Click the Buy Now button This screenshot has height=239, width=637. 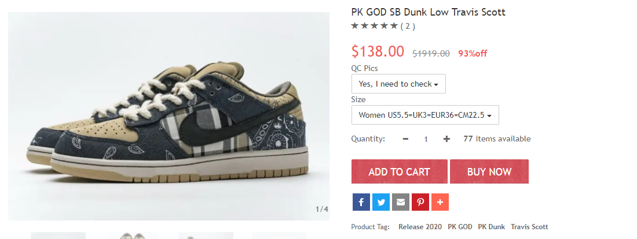(x=489, y=171)
